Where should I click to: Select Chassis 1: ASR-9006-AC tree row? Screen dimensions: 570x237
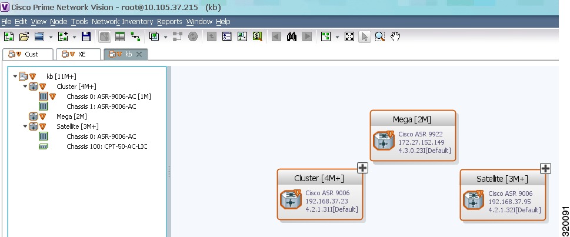101,106
